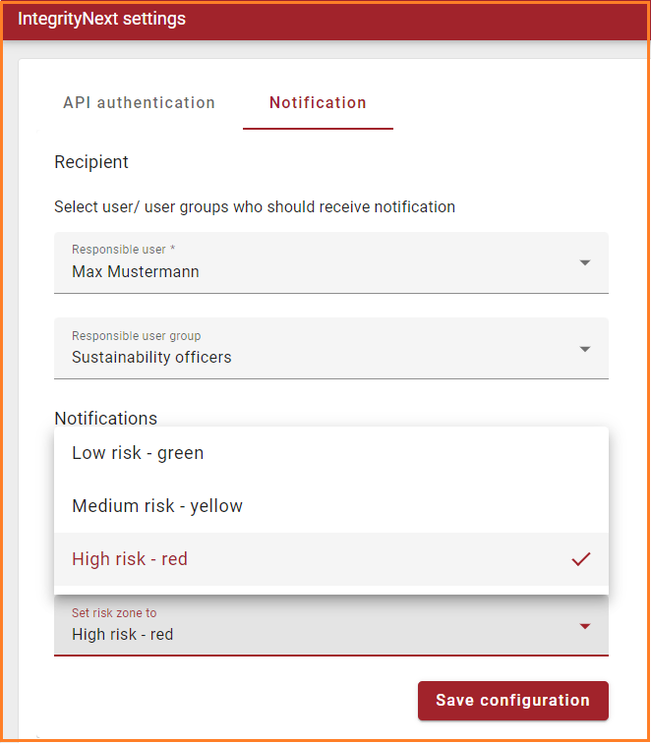Click the Notifications section heading
The image size is (651, 743).
click(x=105, y=418)
